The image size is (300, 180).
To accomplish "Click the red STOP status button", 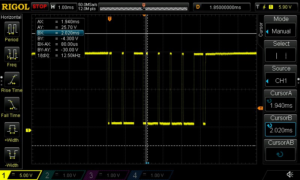I will 39,7.
